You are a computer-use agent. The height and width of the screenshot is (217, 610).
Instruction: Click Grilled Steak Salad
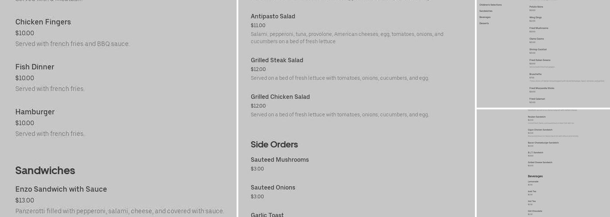[277, 60]
